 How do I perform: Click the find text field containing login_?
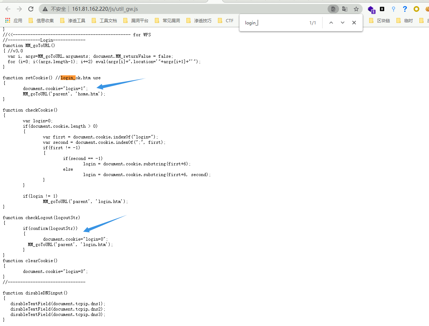point(272,23)
